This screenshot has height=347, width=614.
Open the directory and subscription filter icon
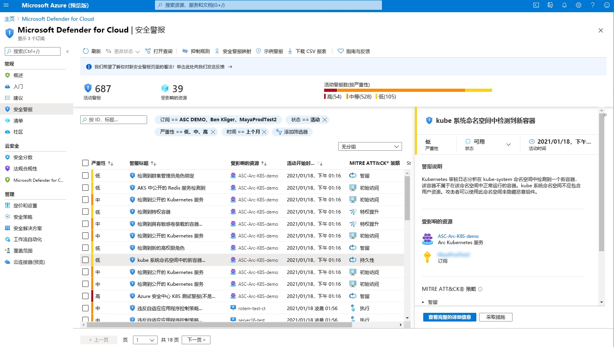550,5
